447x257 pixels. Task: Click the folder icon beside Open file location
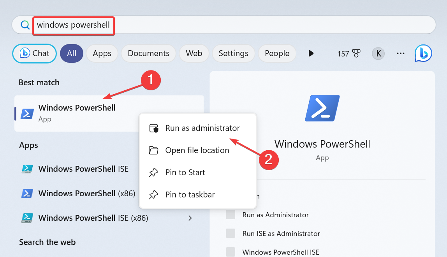tap(154, 150)
